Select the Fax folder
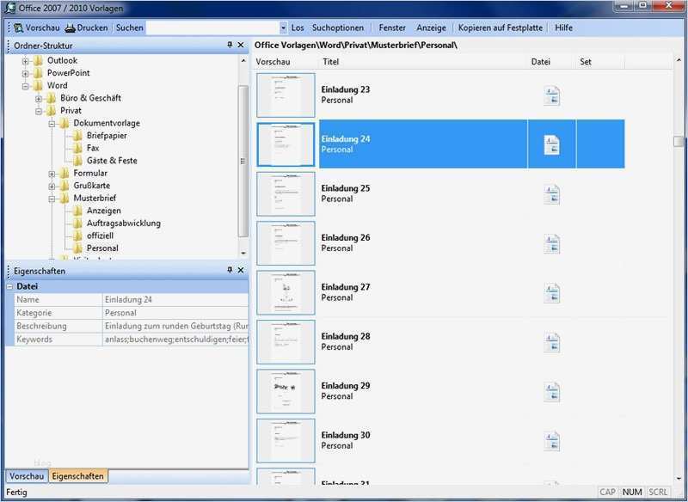The image size is (688, 502). (x=93, y=148)
